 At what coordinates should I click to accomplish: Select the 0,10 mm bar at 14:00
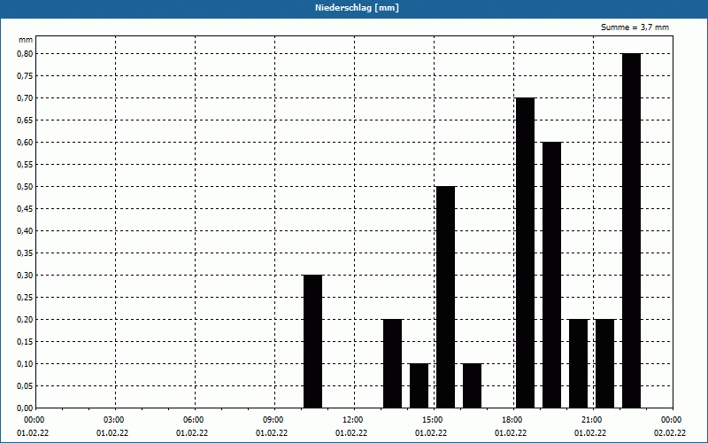[x=419, y=385]
